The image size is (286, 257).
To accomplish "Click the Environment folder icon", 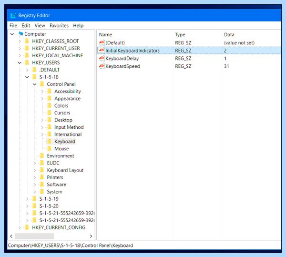I will tap(42, 156).
